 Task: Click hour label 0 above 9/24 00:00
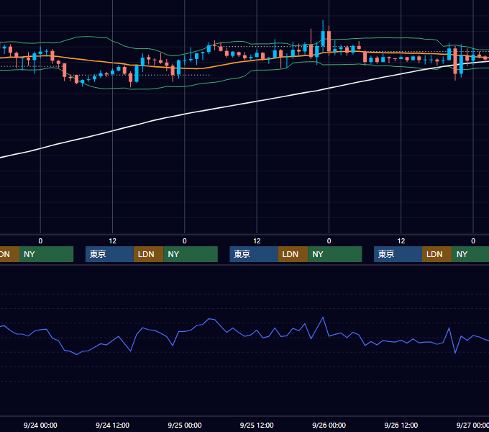tap(40, 241)
